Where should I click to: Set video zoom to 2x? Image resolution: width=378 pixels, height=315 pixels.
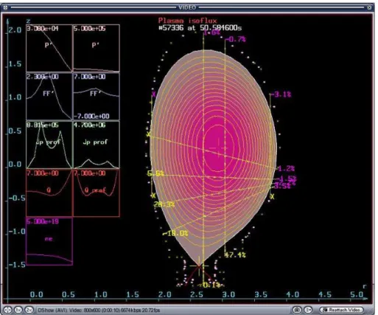(29, 310)
